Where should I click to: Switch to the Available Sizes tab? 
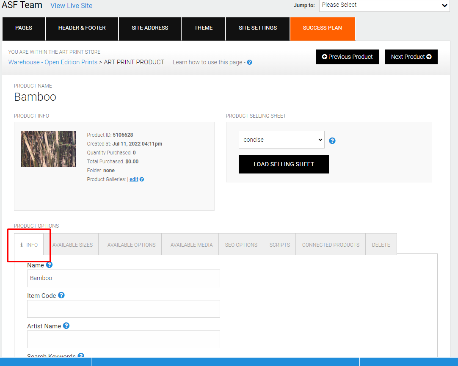click(72, 245)
